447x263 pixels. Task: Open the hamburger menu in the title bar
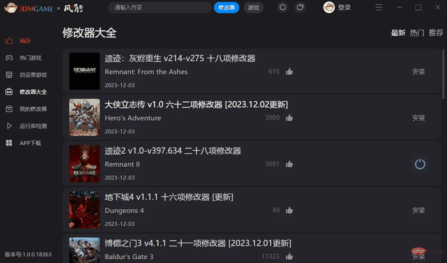click(379, 7)
